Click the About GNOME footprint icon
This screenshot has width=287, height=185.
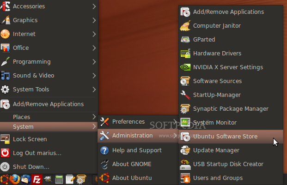coord(104,164)
